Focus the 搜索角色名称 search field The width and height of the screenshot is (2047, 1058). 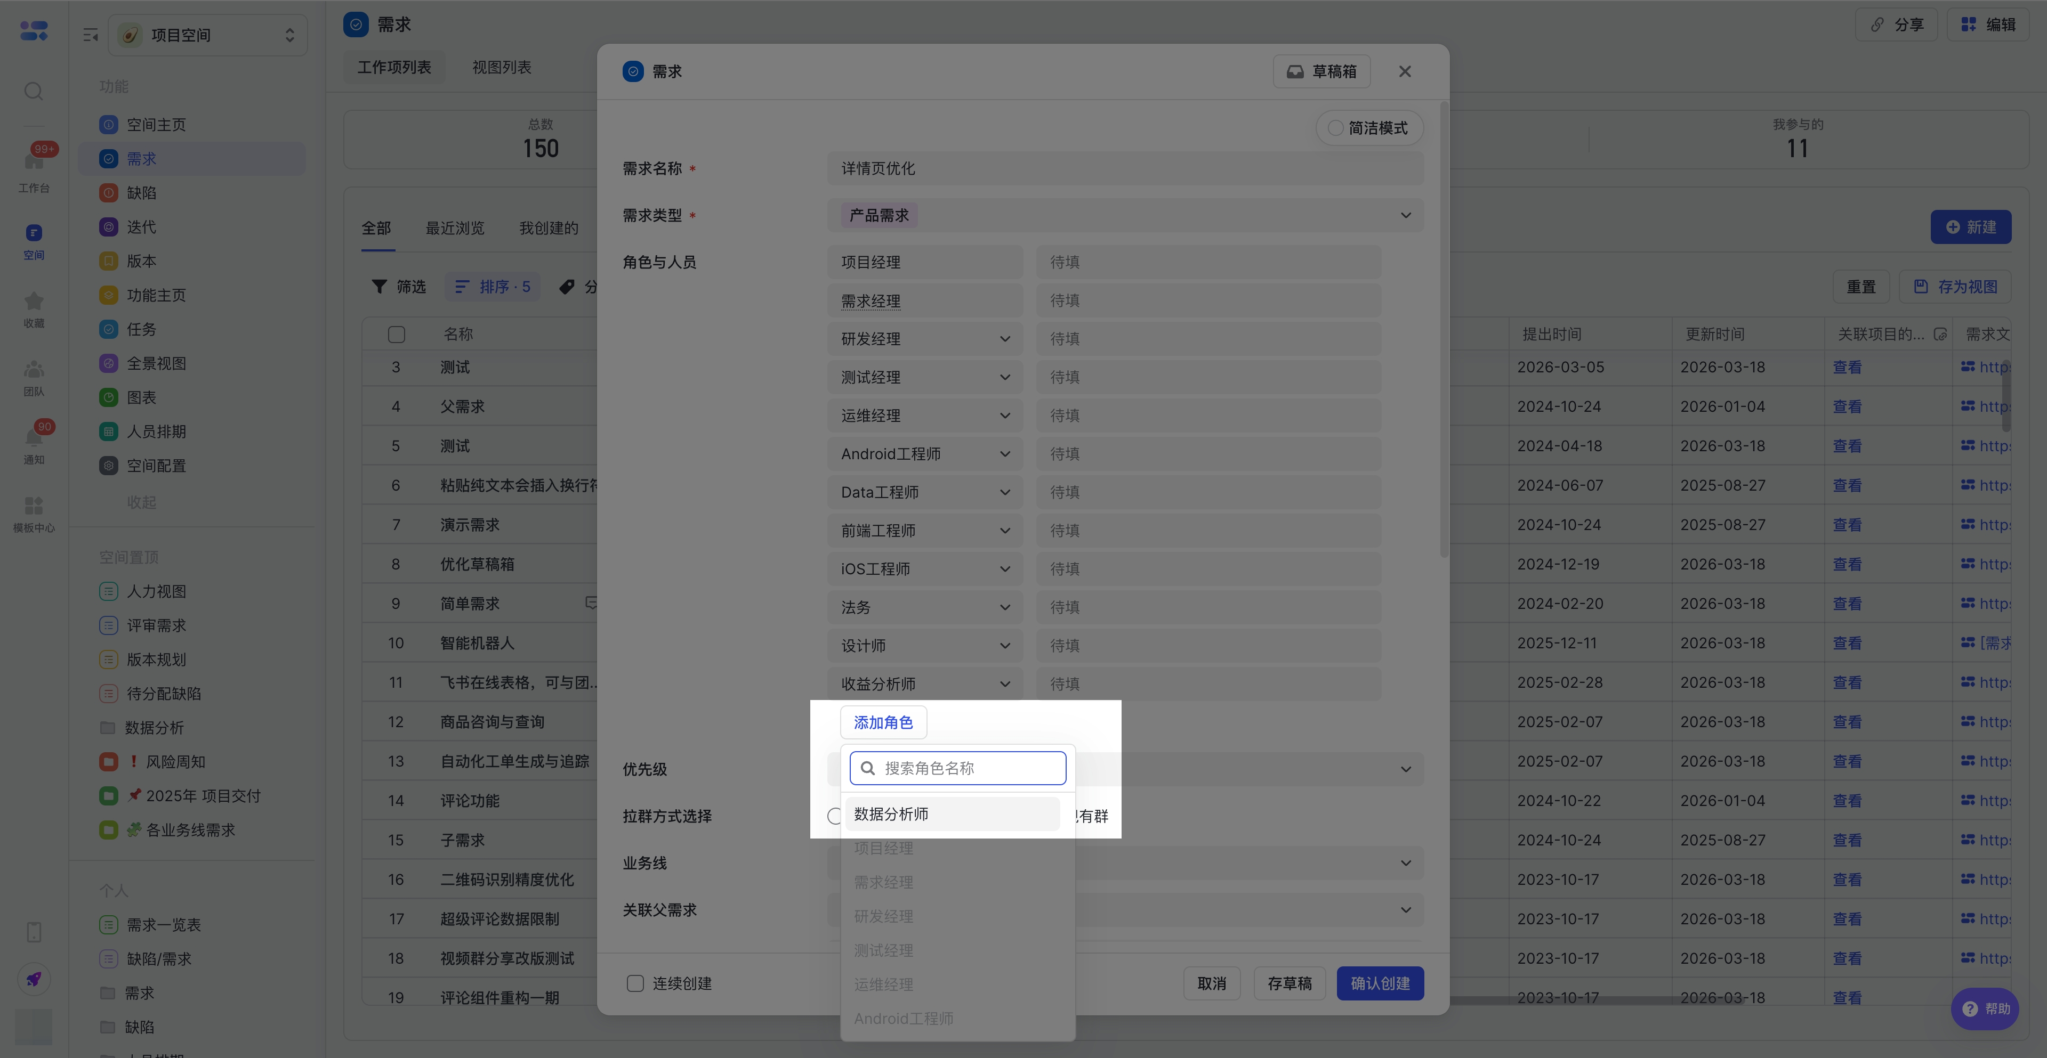click(957, 768)
